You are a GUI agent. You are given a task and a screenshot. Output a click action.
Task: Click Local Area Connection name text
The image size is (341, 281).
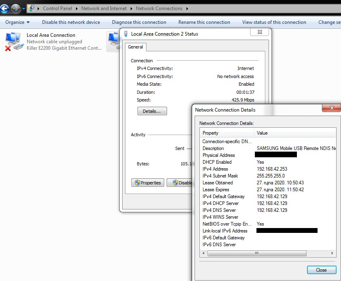coord(51,35)
